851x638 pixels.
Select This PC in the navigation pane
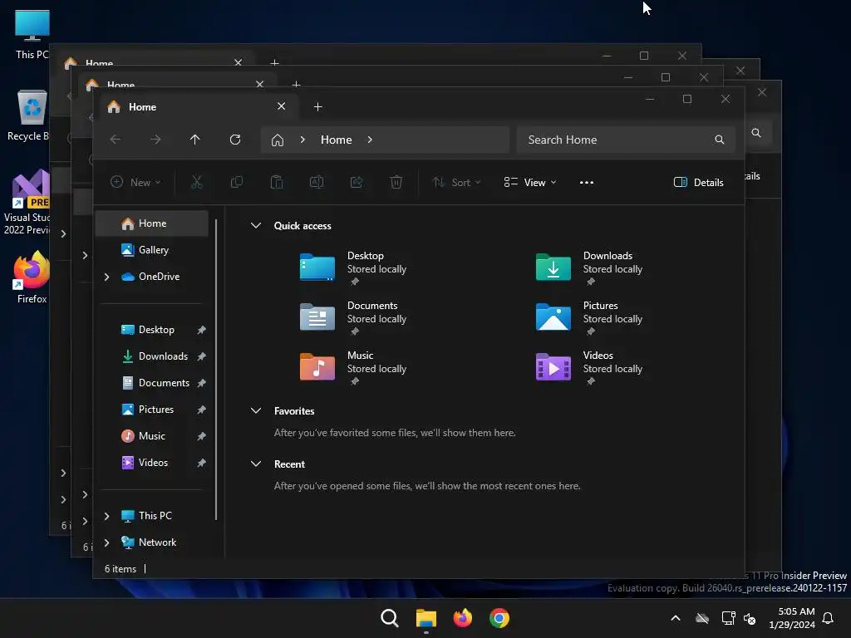155,516
